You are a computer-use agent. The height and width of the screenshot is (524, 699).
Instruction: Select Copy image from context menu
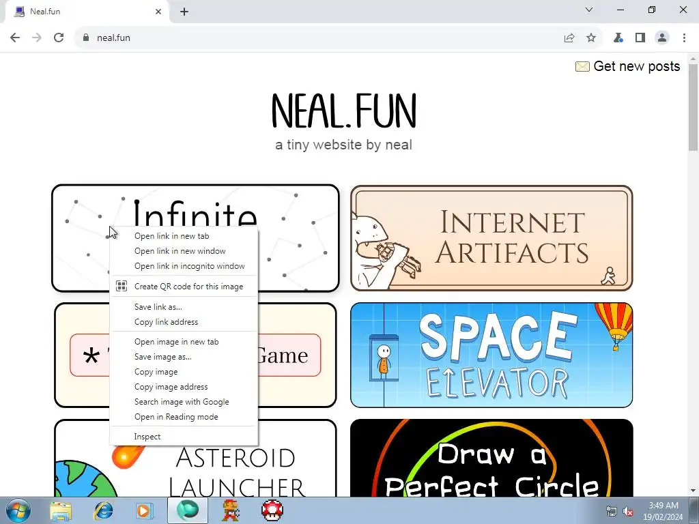[x=184, y=372]
